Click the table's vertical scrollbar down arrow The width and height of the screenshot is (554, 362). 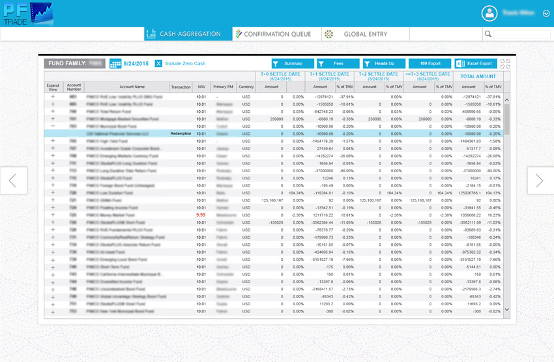pos(507,310)
